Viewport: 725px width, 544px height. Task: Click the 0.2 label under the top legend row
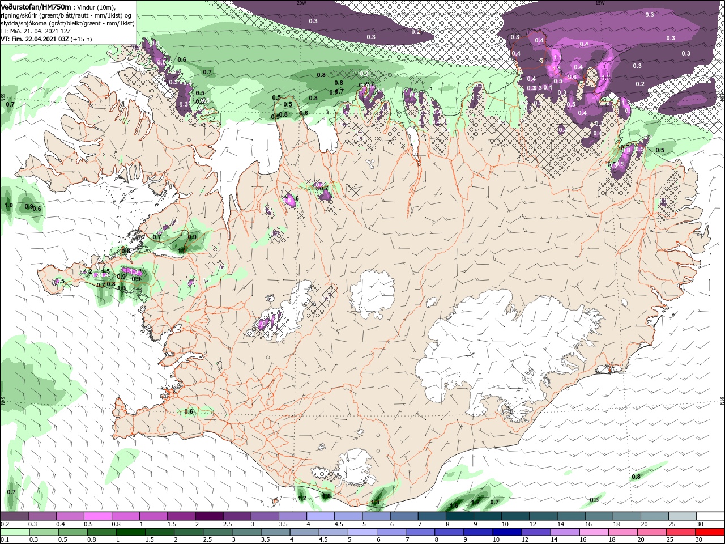point(5,525)
